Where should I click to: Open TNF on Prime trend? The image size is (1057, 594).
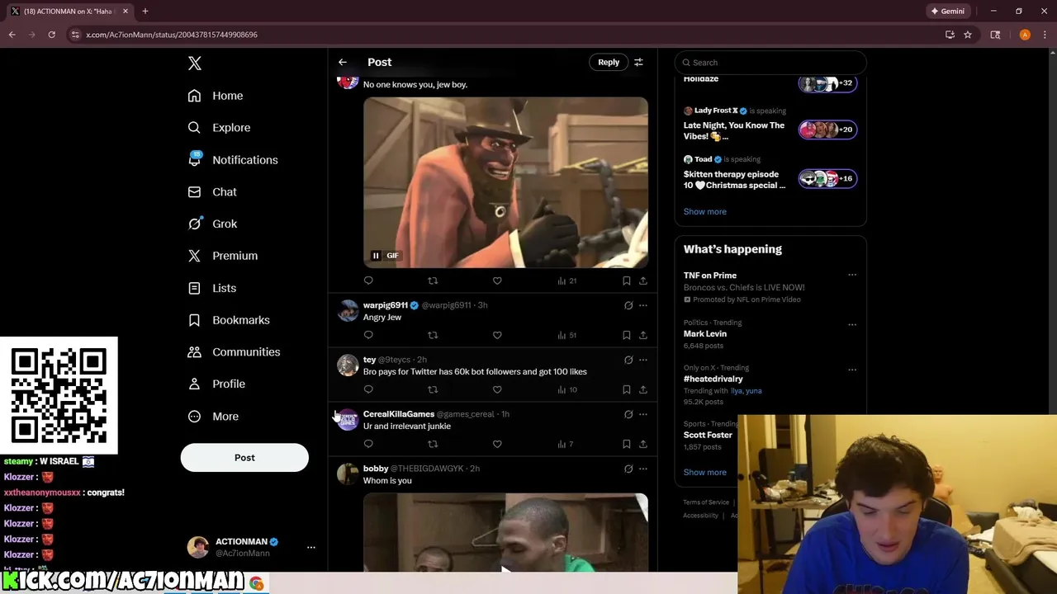[710, 276]
